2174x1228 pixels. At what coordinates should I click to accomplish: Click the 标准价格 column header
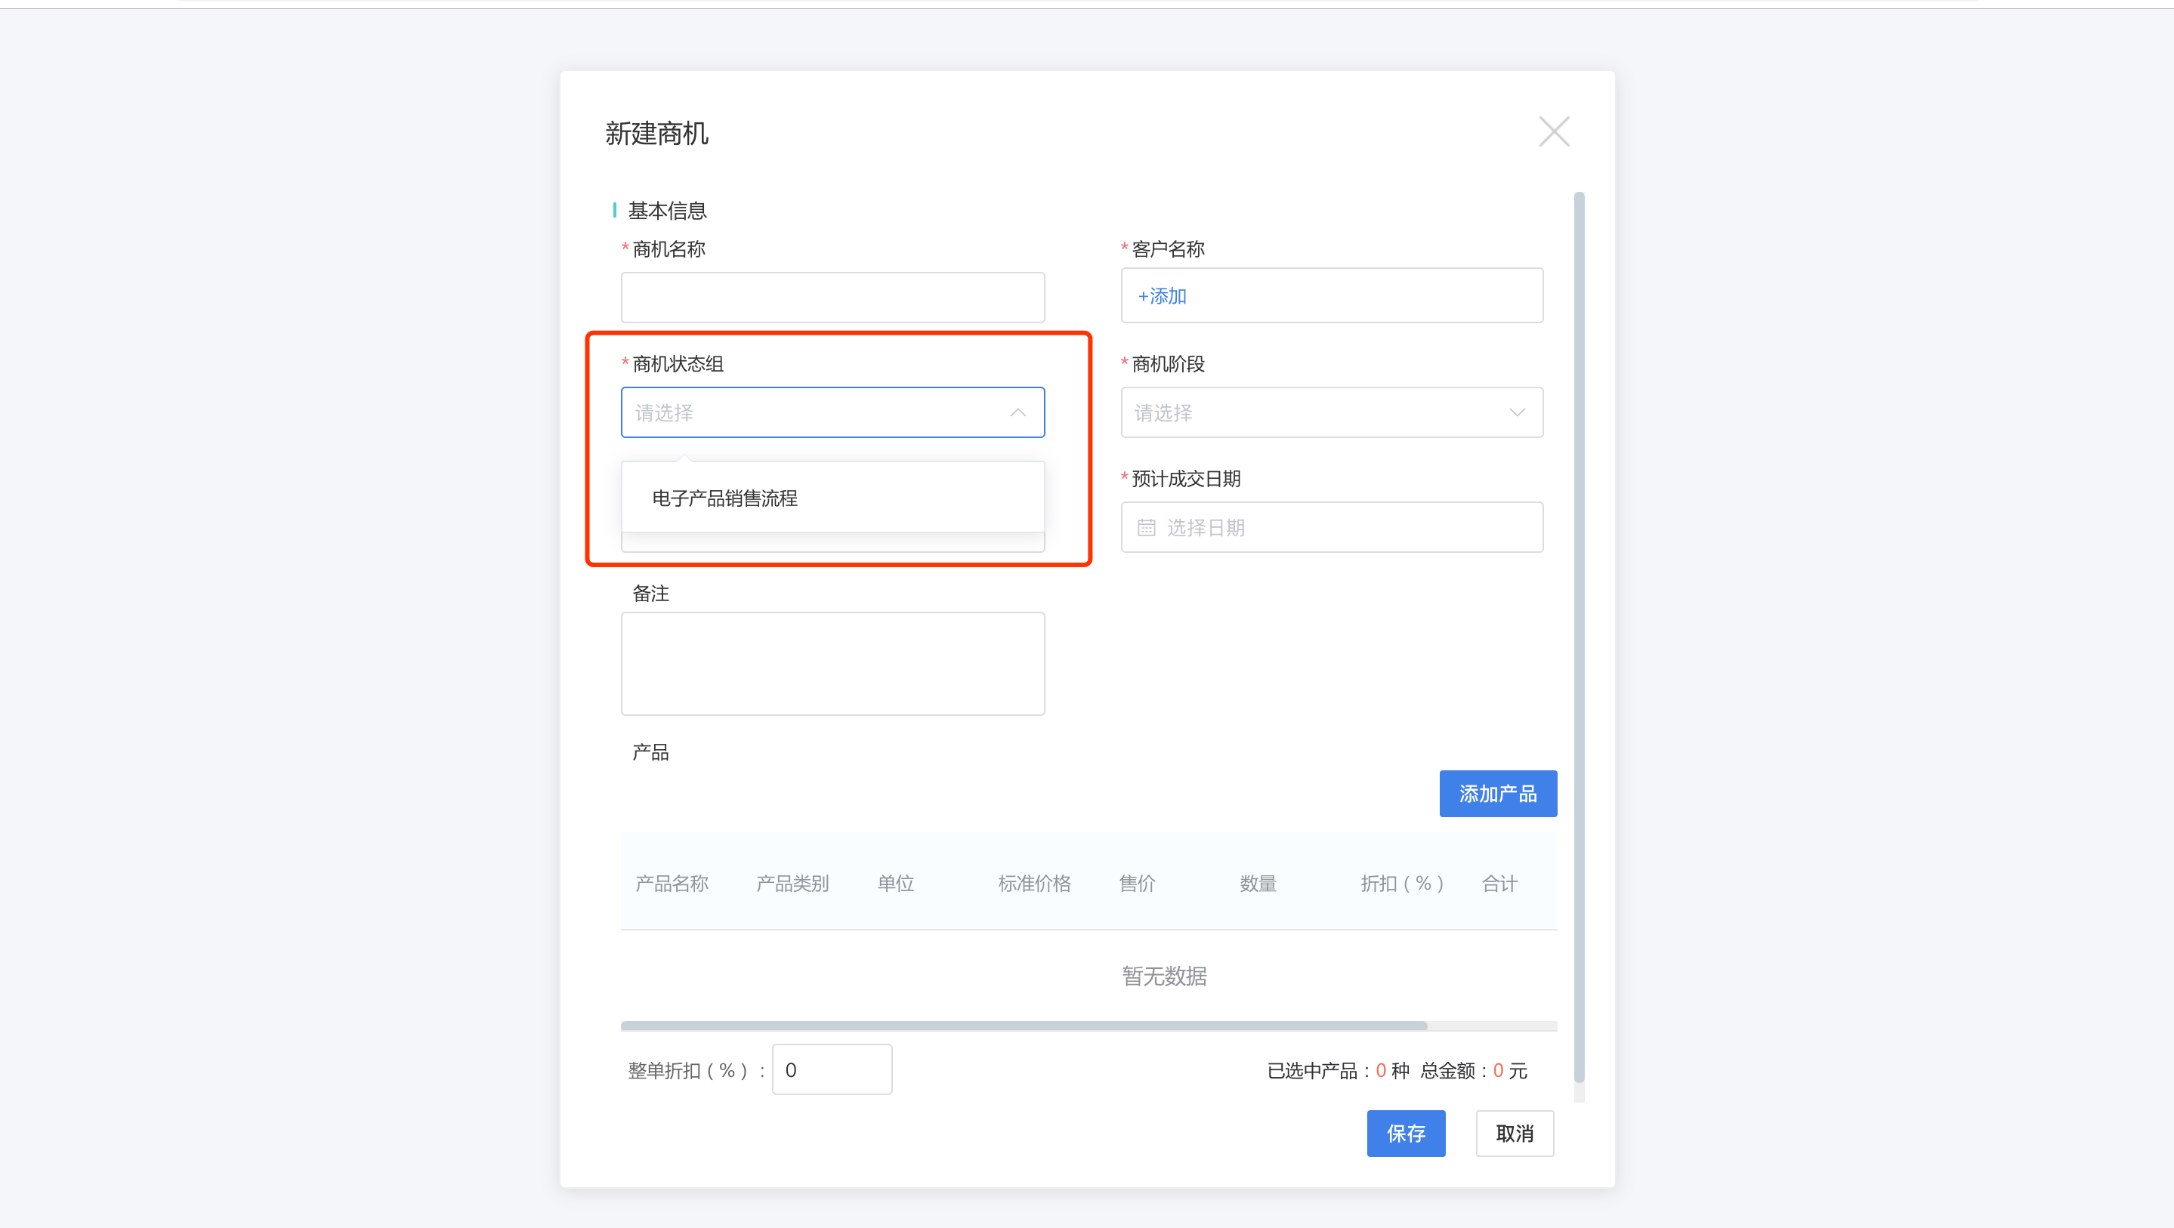[1034, 884]
